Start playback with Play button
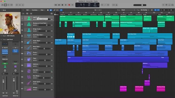Viewport: 175px width, 98px height. tap(66, 5)
